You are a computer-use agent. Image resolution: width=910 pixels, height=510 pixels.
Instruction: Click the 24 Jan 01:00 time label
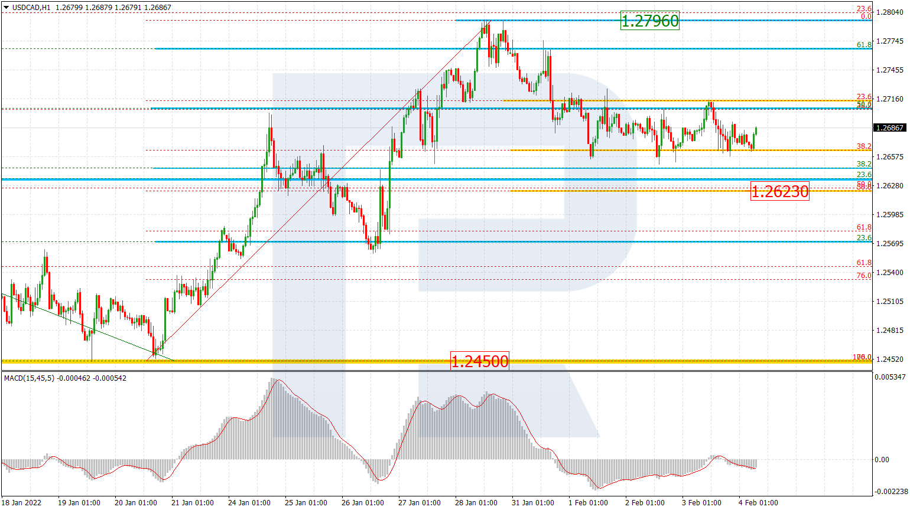[249, 503]
